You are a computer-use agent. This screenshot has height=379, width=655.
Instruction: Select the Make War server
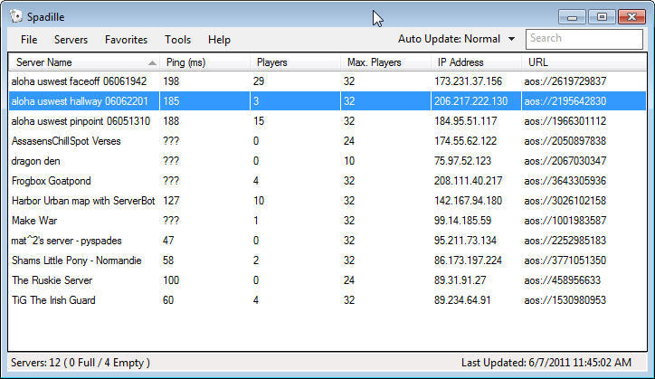pos(327,221)
